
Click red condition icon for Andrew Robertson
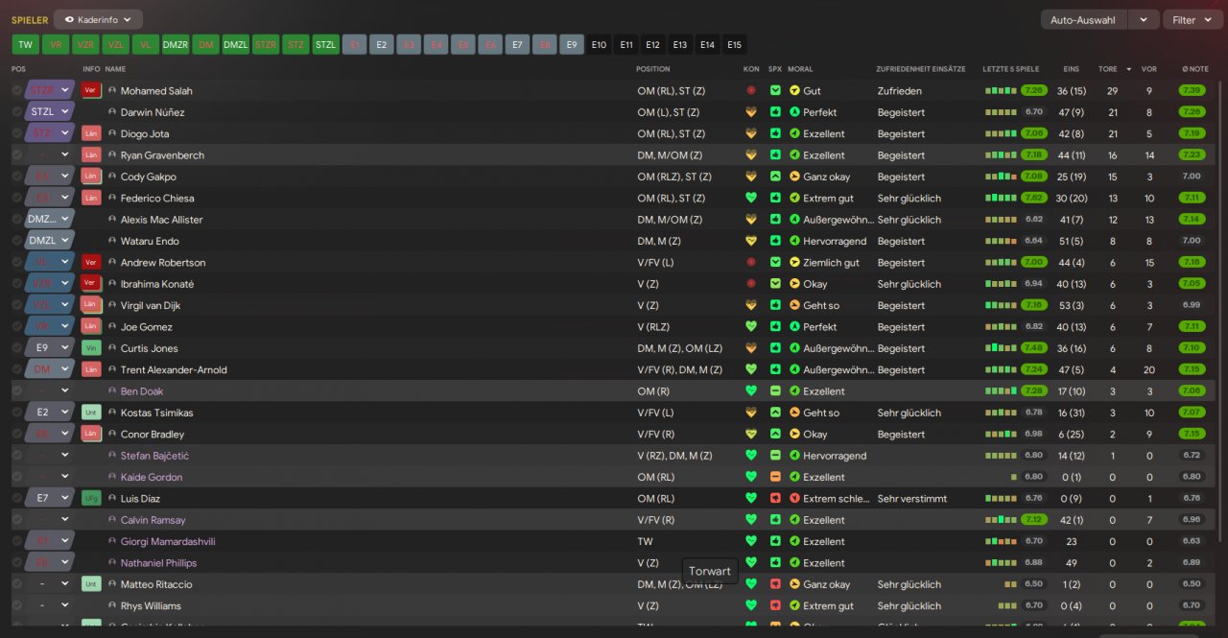[751, 262]
